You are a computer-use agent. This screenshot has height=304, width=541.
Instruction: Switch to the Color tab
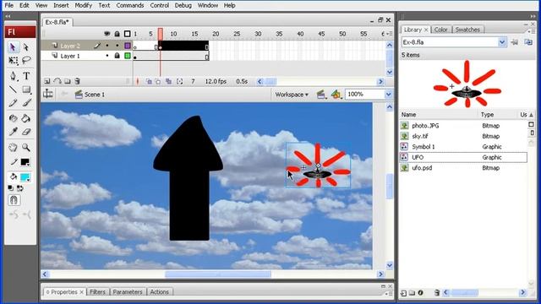click(x=440, y=30)
